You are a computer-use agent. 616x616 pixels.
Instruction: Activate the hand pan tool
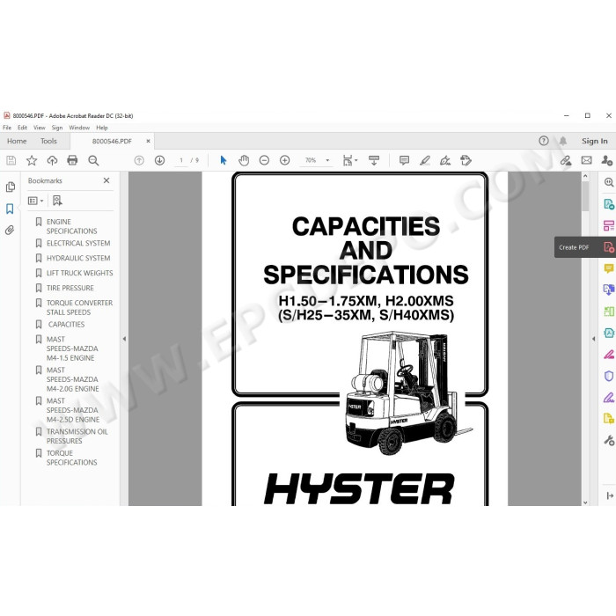pyautogui.click(x=244, y=160)
